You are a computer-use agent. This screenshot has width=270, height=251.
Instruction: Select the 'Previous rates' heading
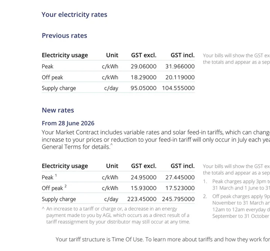[x=64, y=36]
